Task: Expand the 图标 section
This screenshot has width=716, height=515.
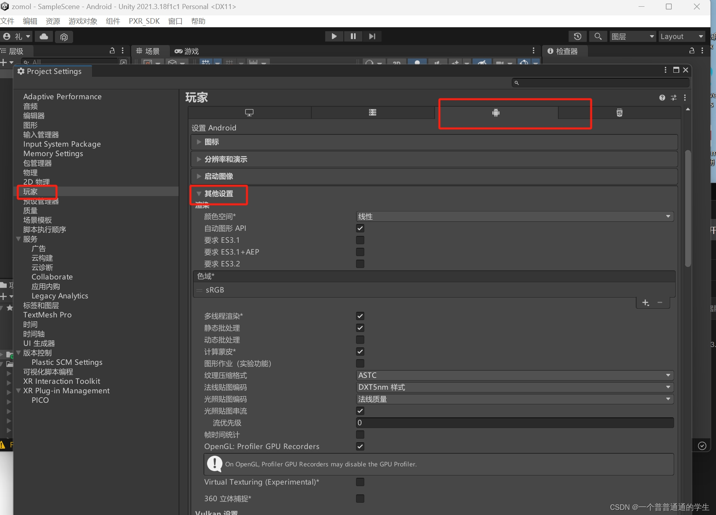Action: [434, 142]
